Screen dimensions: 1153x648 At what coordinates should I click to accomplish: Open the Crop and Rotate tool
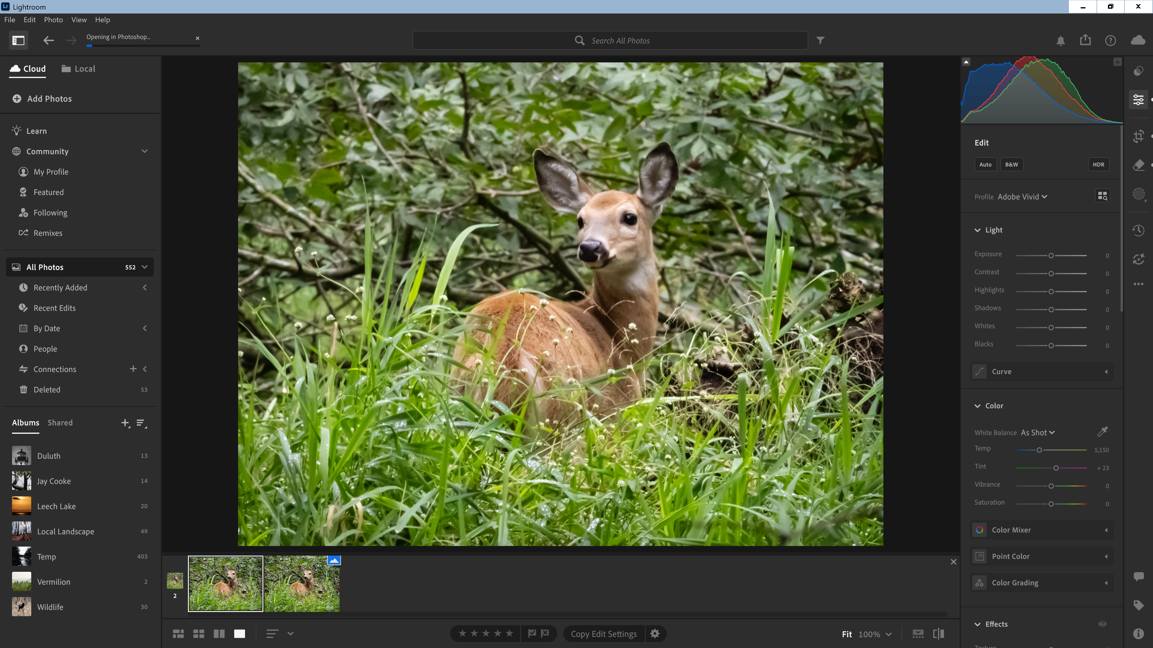tap(1138, 136)
